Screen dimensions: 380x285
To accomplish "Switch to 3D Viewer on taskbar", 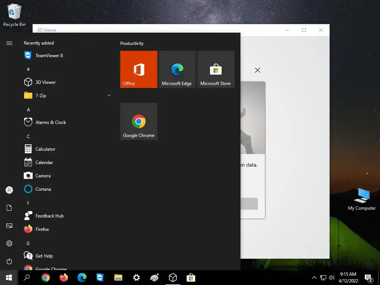I will 173,278.
